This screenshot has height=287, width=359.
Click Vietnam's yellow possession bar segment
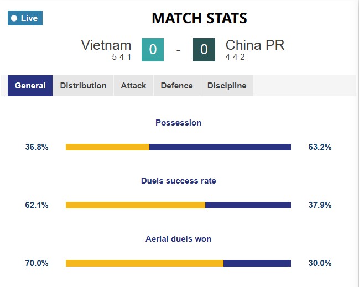click(107, 147)
